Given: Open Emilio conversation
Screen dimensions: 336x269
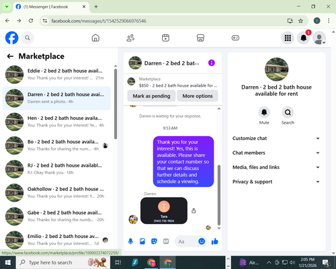Looking at the screenshot, I should (56, 240).
